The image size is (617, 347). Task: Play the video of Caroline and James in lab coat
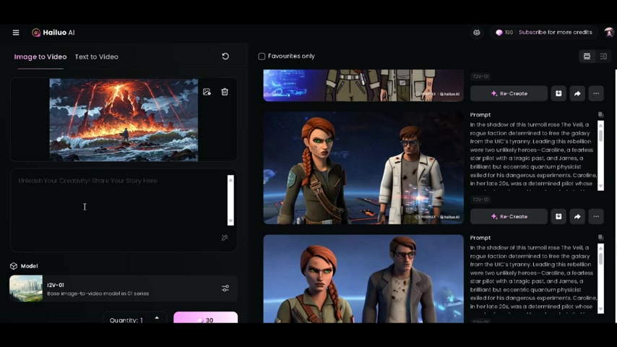[363, 168]
